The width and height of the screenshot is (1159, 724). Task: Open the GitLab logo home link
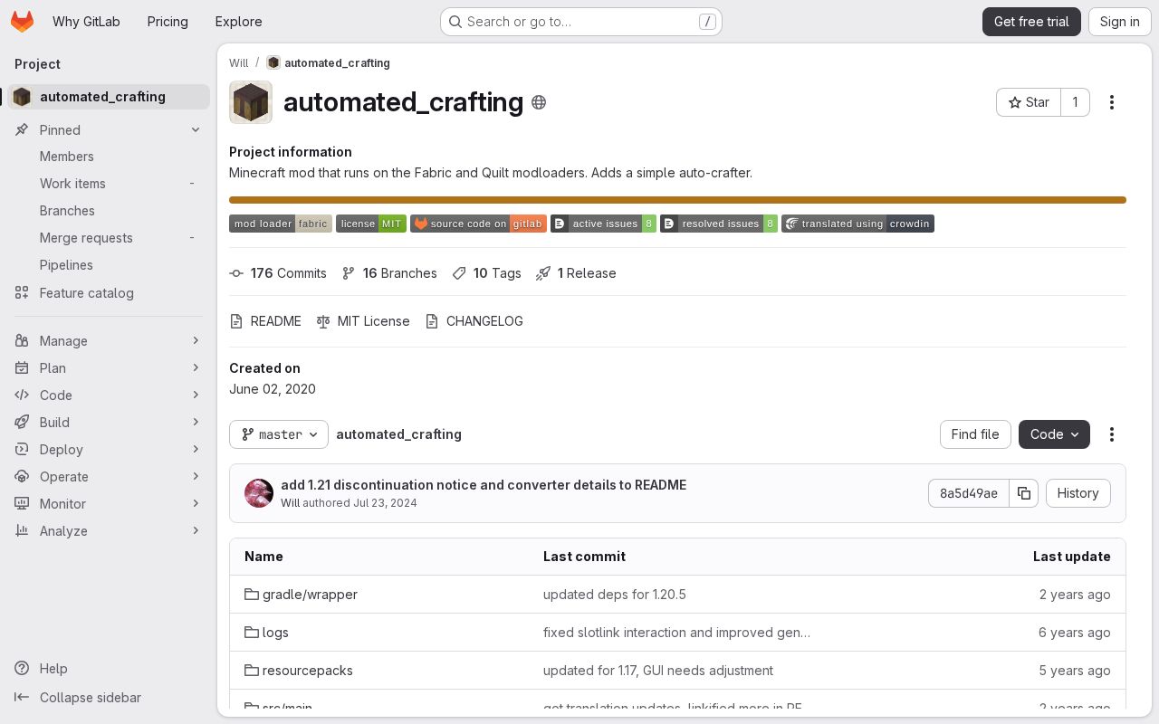(x=23, y=22)
